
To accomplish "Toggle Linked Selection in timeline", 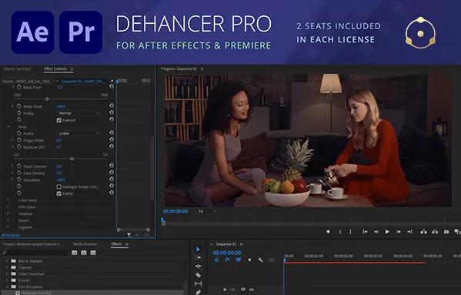I will point(238,260).
